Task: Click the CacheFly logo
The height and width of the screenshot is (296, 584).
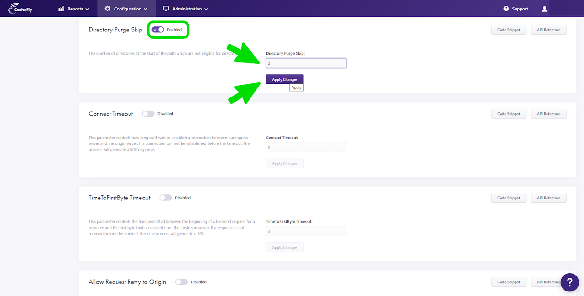Action: [21, 9]
